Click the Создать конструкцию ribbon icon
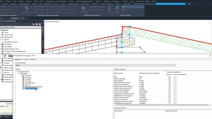Viewport: 212px width, 119px height. click(x=117, y=8)
